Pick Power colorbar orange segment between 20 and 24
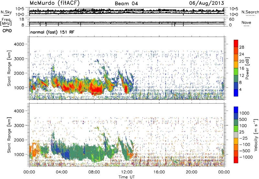This screenshot has width=259, height=179. [x=236, y=58]
